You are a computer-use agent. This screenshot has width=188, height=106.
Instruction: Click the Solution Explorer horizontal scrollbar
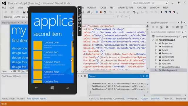click(x=168, y=95)
